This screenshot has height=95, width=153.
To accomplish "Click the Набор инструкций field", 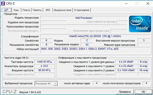I will coord(95,50).
